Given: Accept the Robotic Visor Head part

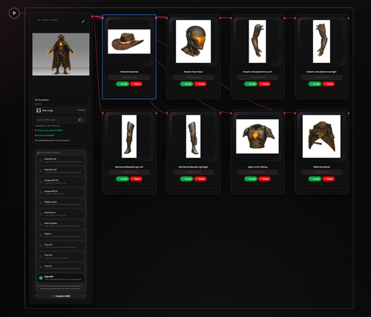Looking at the screenshot, I should click(x=186, y=84).
